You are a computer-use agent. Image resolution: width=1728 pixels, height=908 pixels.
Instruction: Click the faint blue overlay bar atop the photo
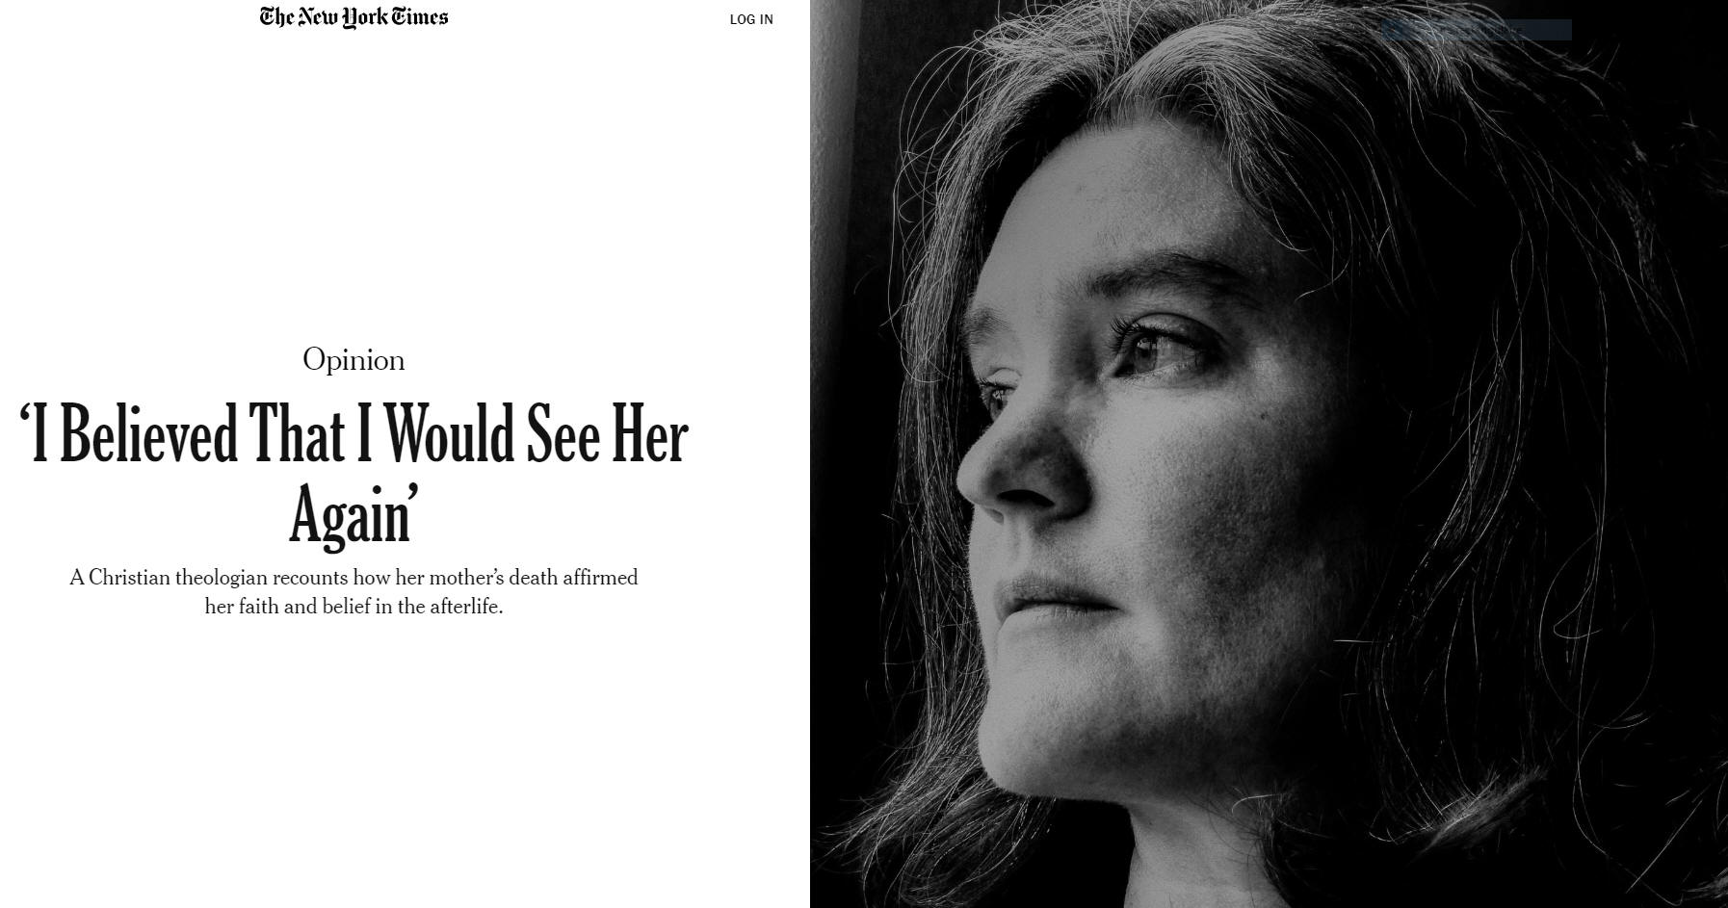click(x=1477, y=30)
